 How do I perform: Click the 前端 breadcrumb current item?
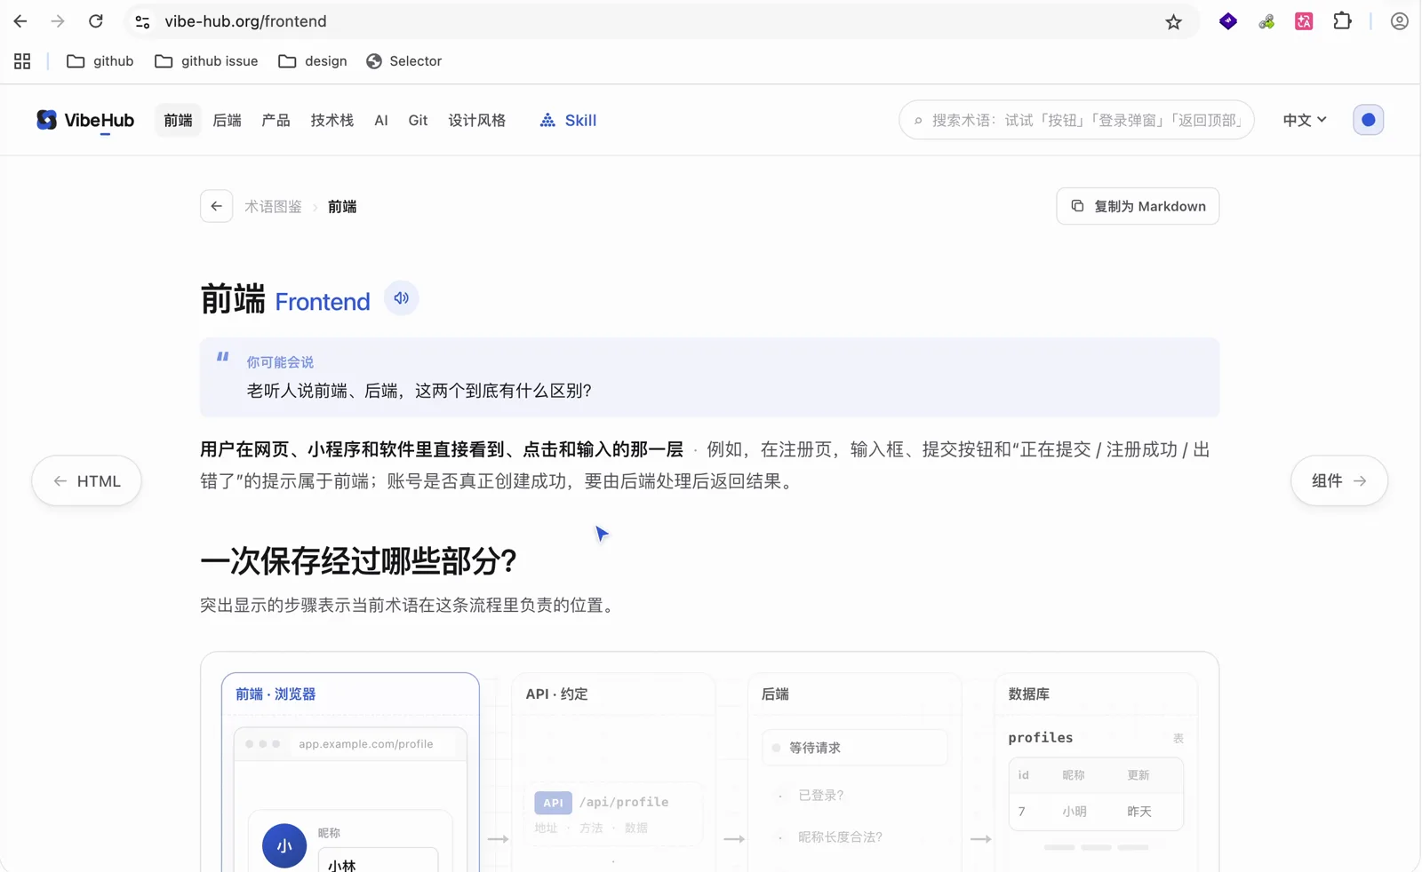tap(342, 207)
